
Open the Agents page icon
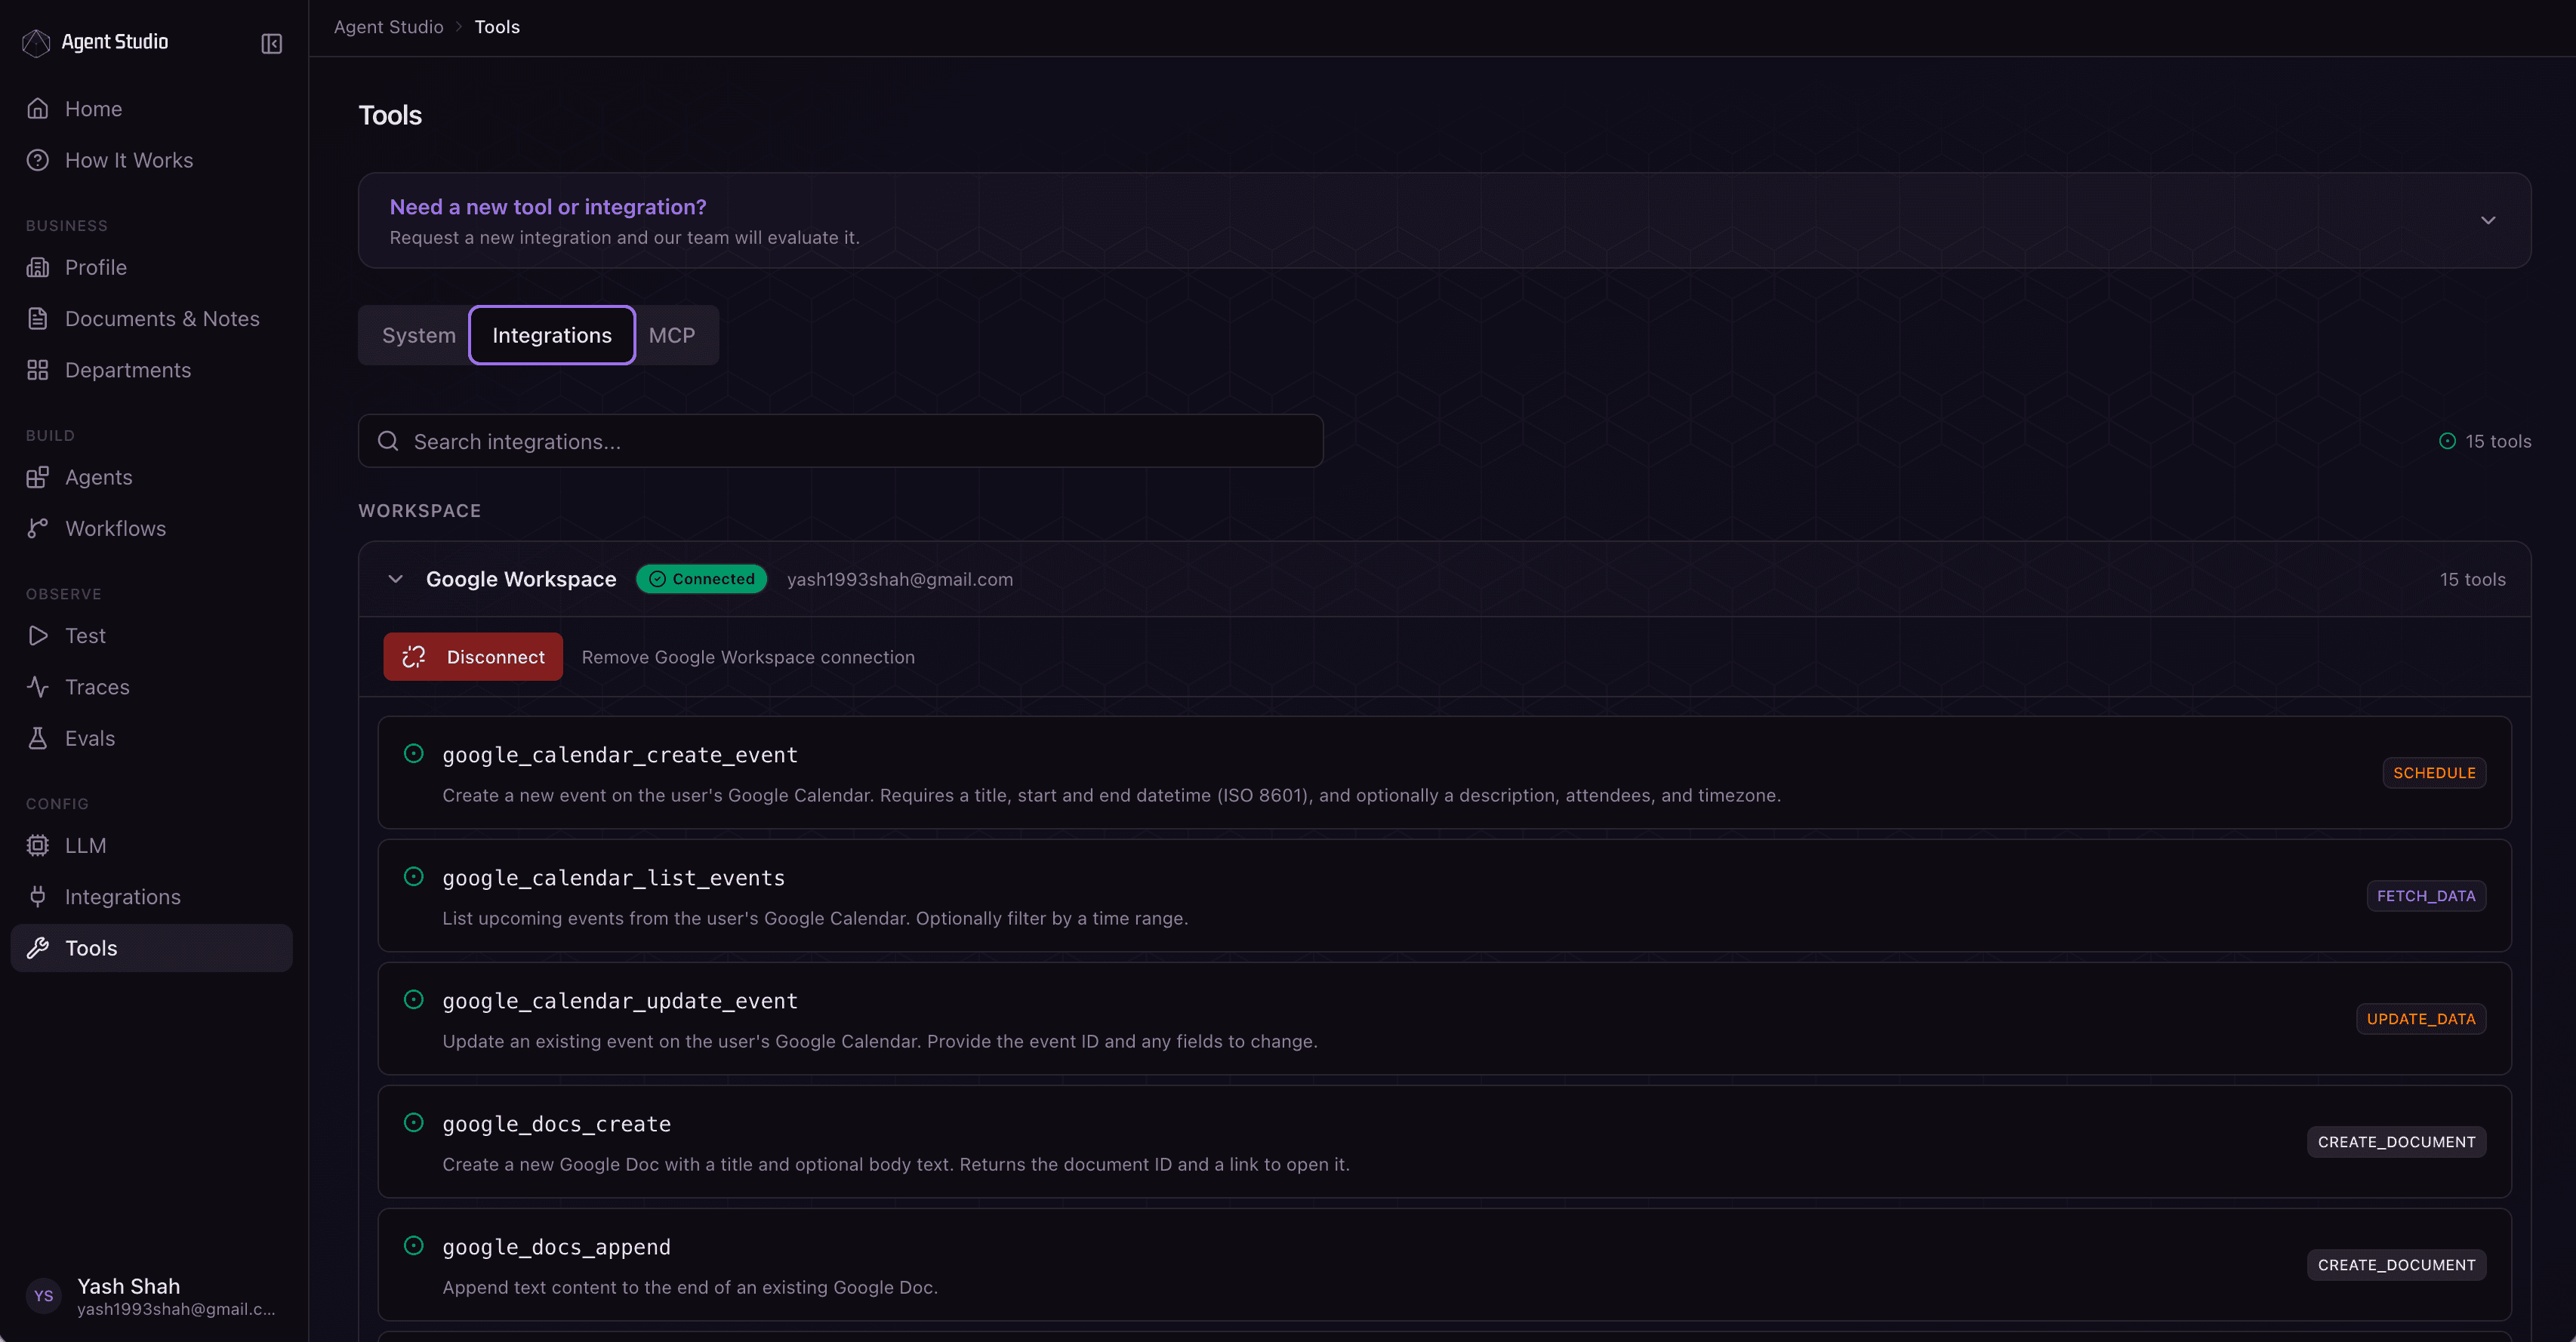(38, 477)
